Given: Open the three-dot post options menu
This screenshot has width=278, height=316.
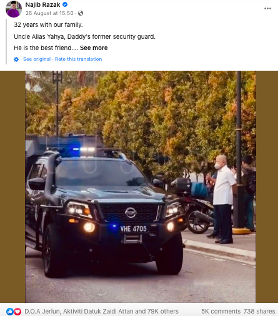Looking at the screenshot, I should [267, 9].
